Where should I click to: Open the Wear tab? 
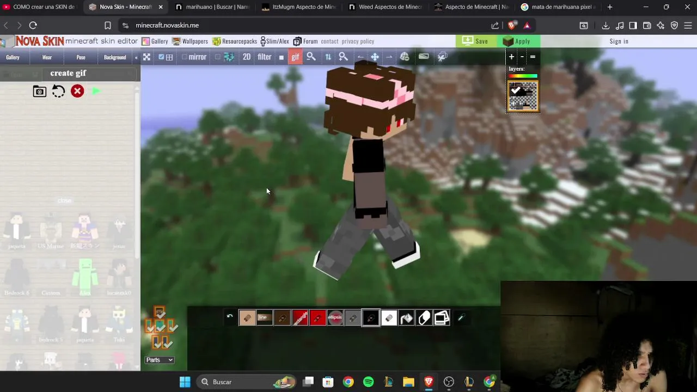[47, 57]
